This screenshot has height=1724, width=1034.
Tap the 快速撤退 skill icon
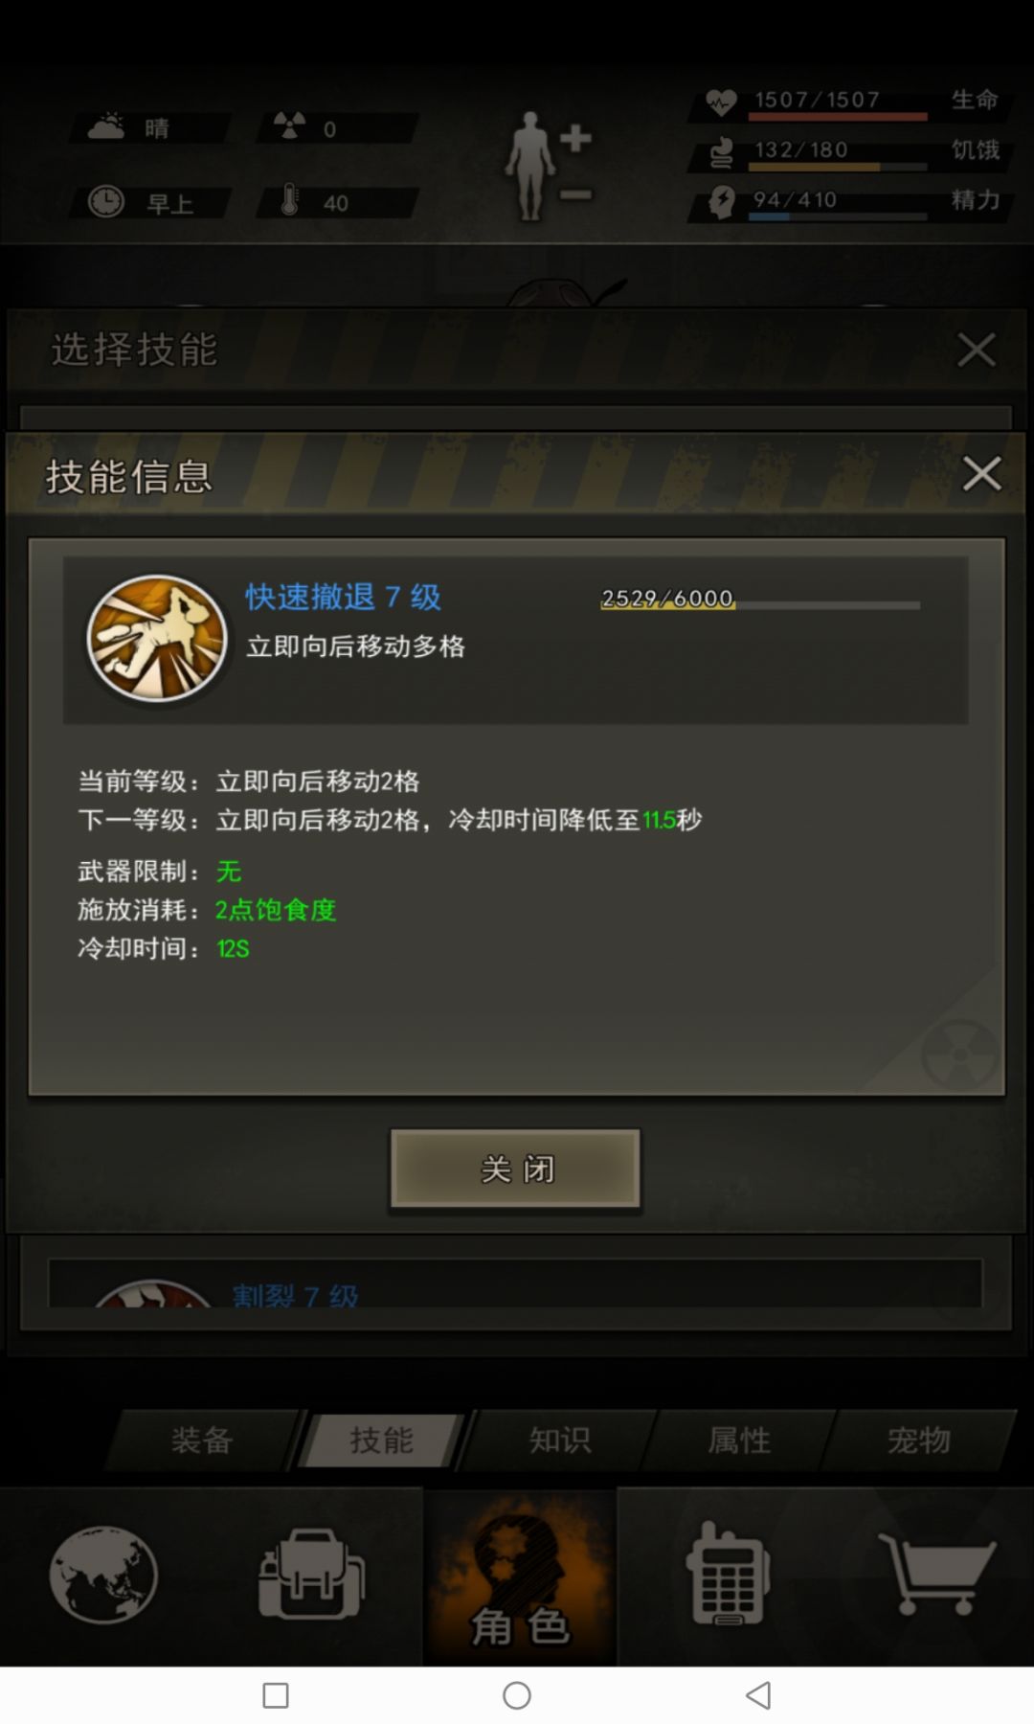pyautogui.click(x=157, y=638)
